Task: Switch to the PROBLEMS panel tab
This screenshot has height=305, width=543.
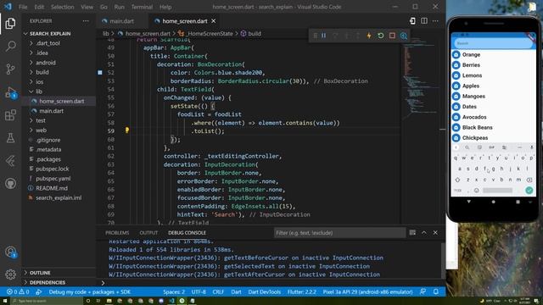Action: [x=117, y=233]
